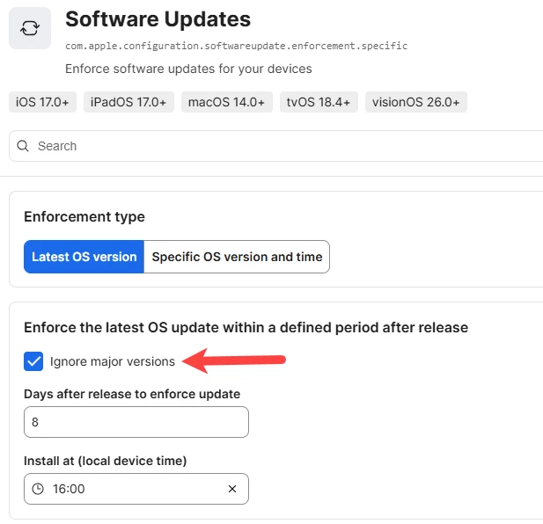Click the Install at (local device time) label
543x524 pixels.
pos(106,461)
